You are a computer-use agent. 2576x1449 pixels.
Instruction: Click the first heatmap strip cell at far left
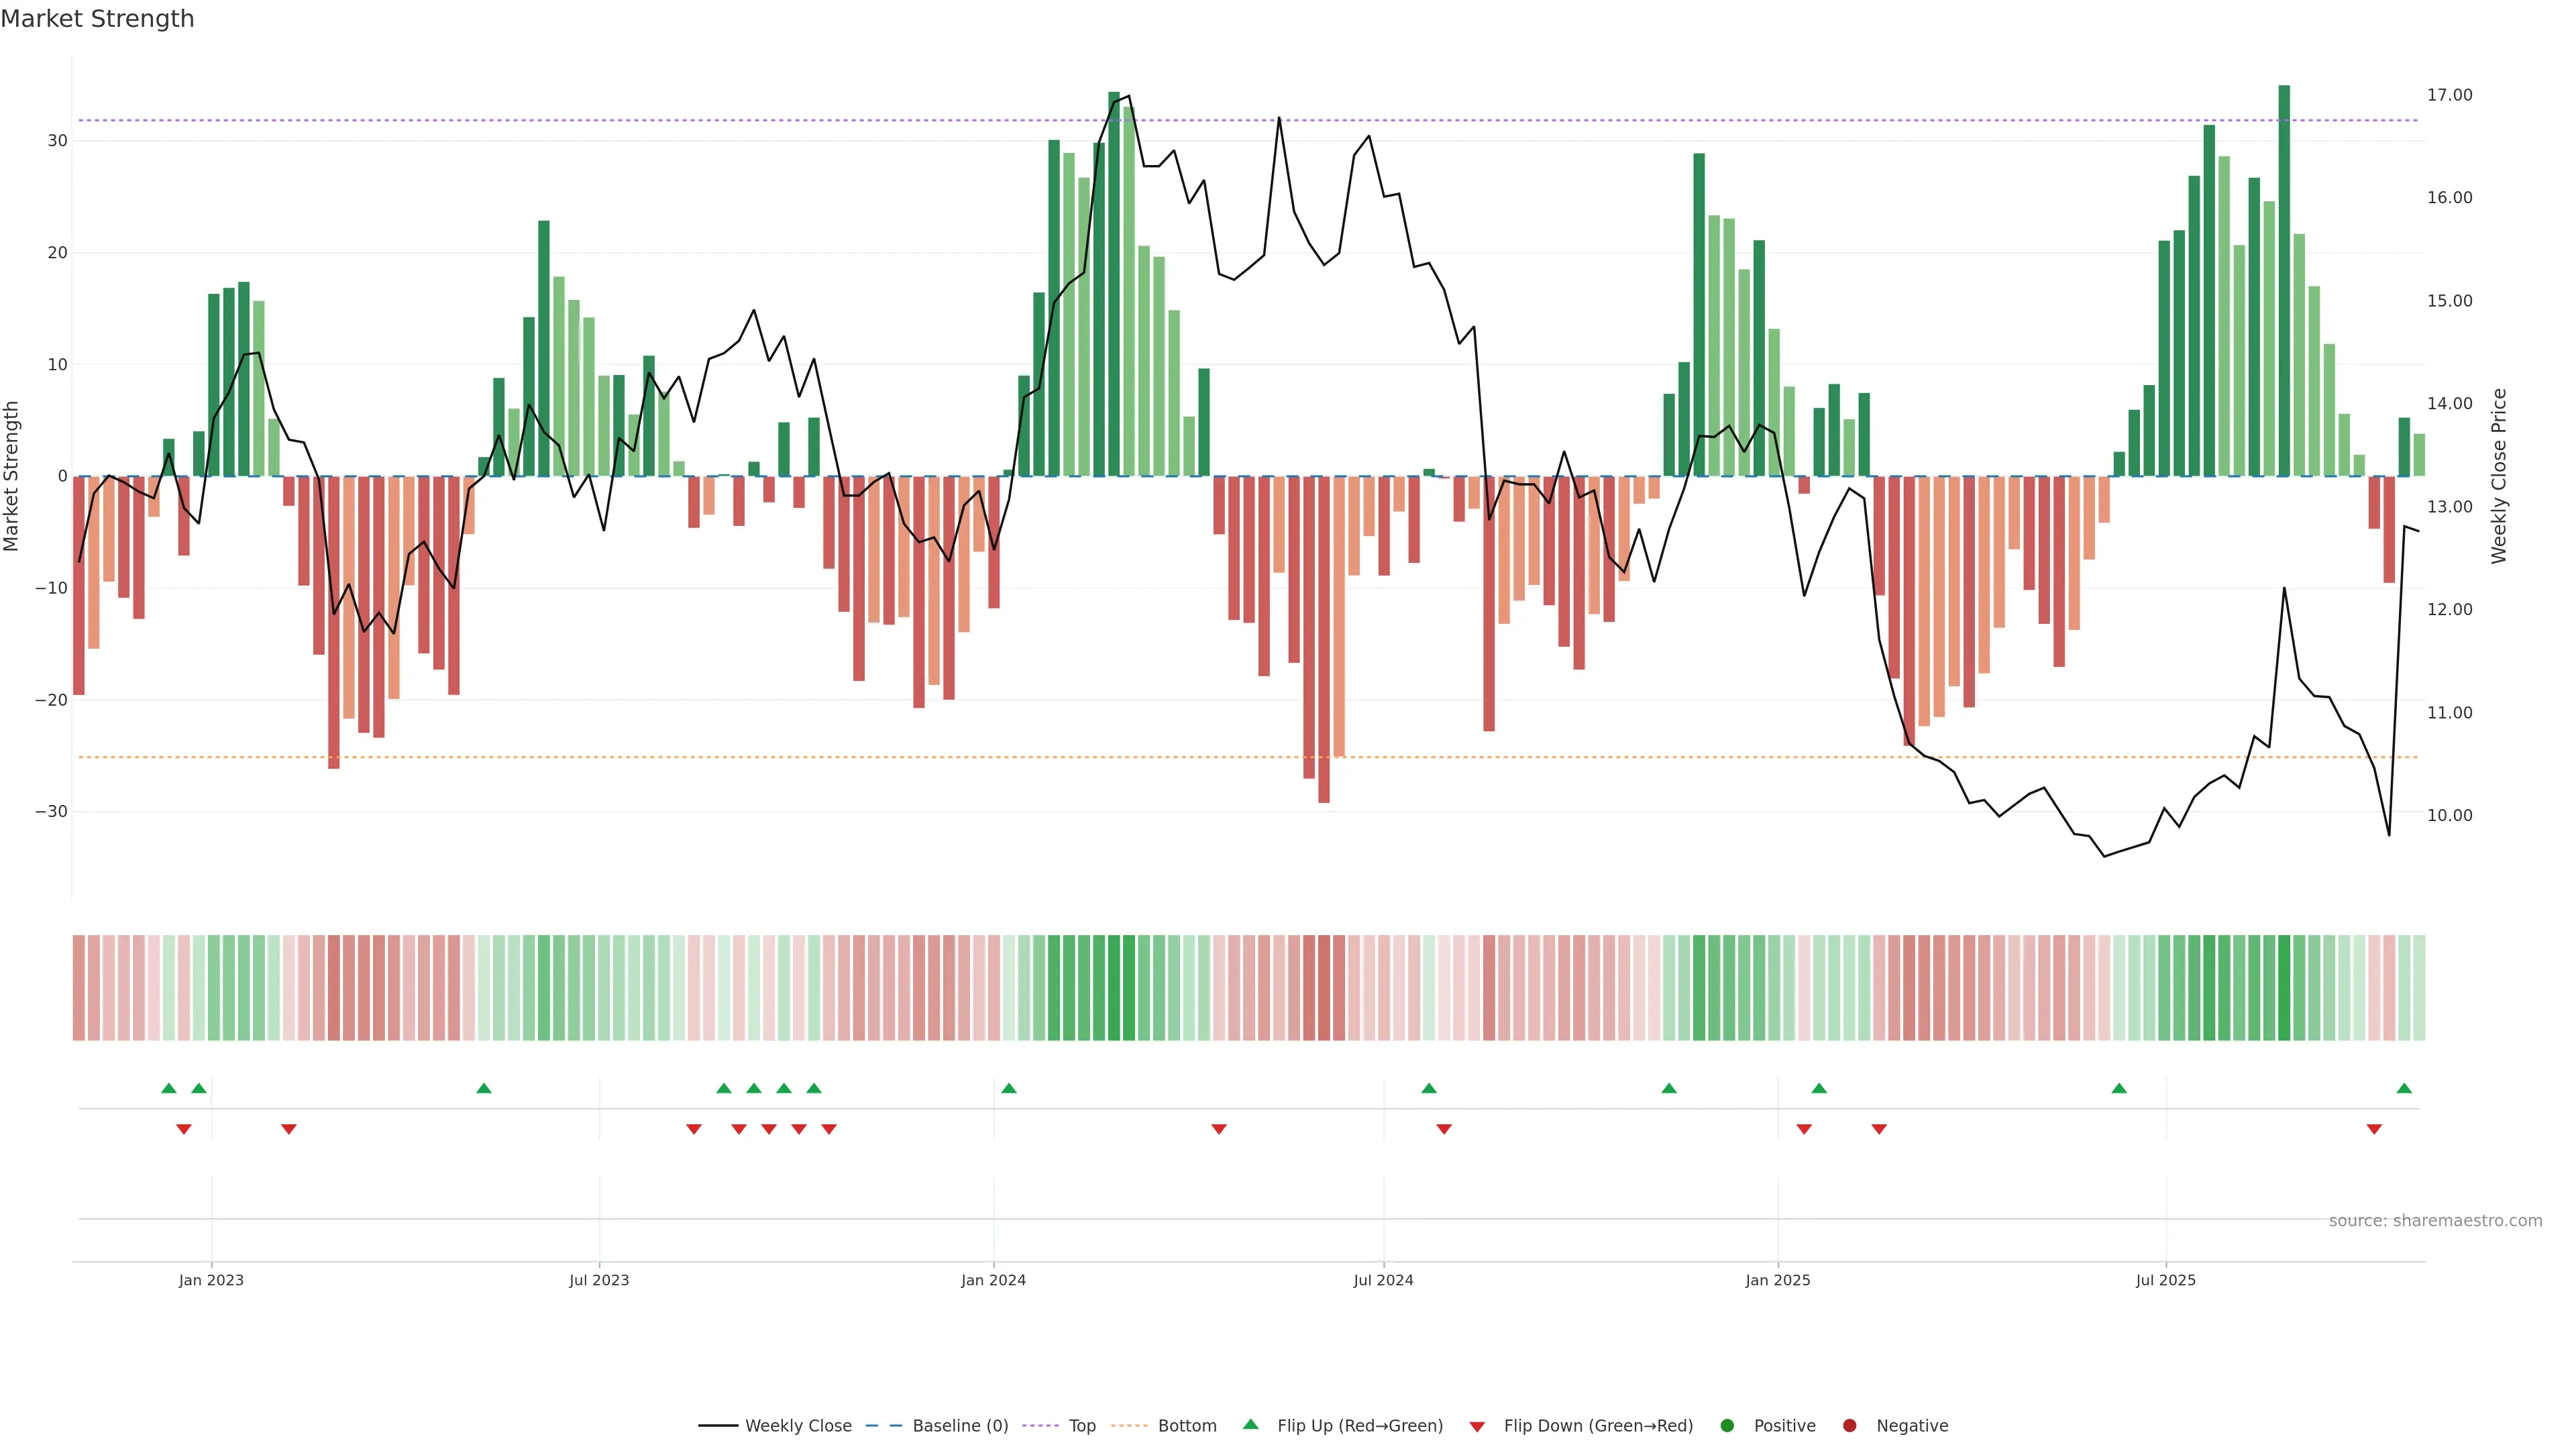(x=79, y=987)
